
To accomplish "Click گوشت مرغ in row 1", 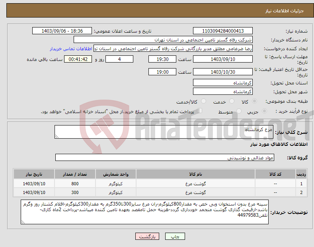I will [x=196, y=184].
